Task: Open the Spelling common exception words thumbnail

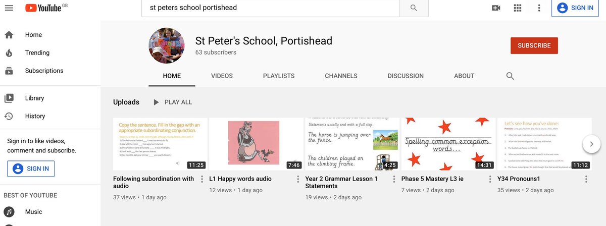Action: [x=448, y=144]
